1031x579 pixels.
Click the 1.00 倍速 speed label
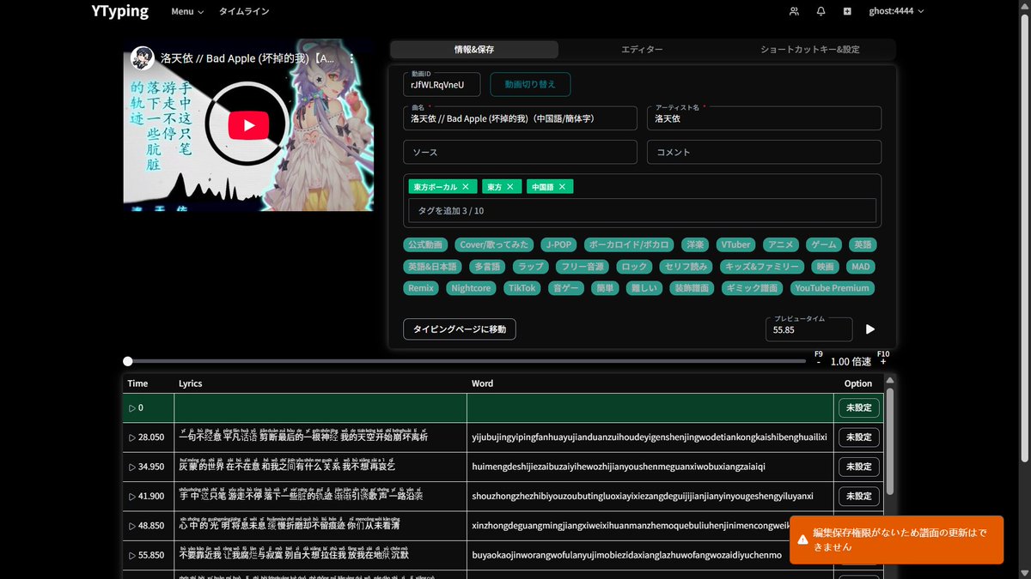click(851, 361)
